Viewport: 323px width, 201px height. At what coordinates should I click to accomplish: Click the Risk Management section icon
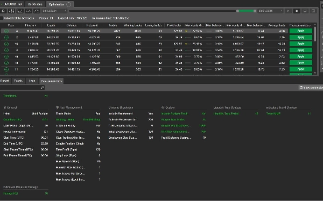[x=57, y=107]
